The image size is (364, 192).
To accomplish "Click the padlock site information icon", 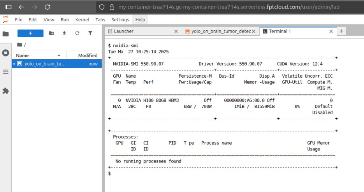I will [112, 7].
